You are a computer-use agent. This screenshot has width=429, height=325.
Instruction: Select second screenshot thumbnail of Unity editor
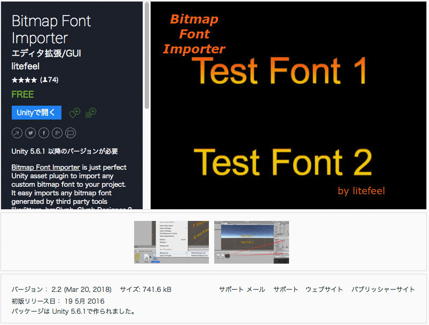(x=252, y=242)
